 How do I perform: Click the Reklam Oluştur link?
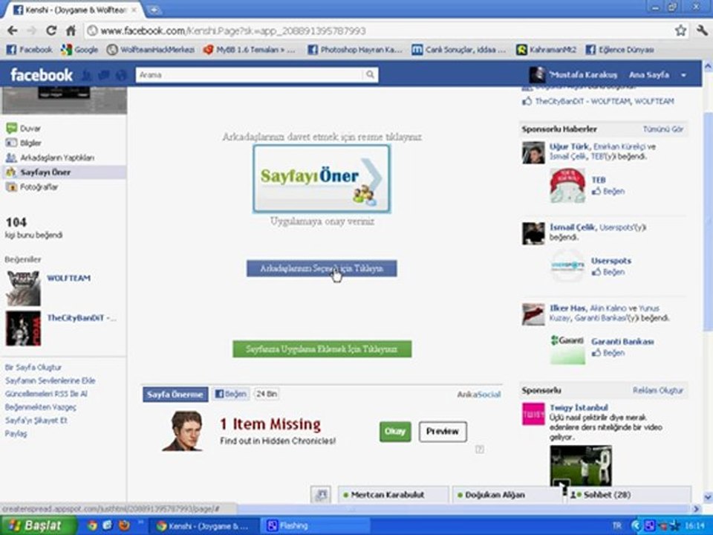click(658, 390)
